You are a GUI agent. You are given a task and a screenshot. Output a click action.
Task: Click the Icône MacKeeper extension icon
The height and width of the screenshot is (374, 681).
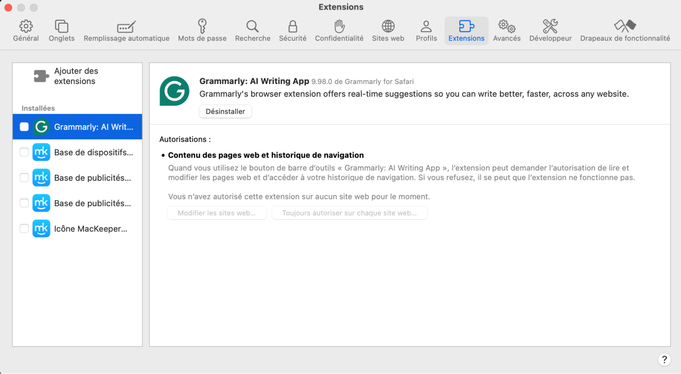[41, 228]
